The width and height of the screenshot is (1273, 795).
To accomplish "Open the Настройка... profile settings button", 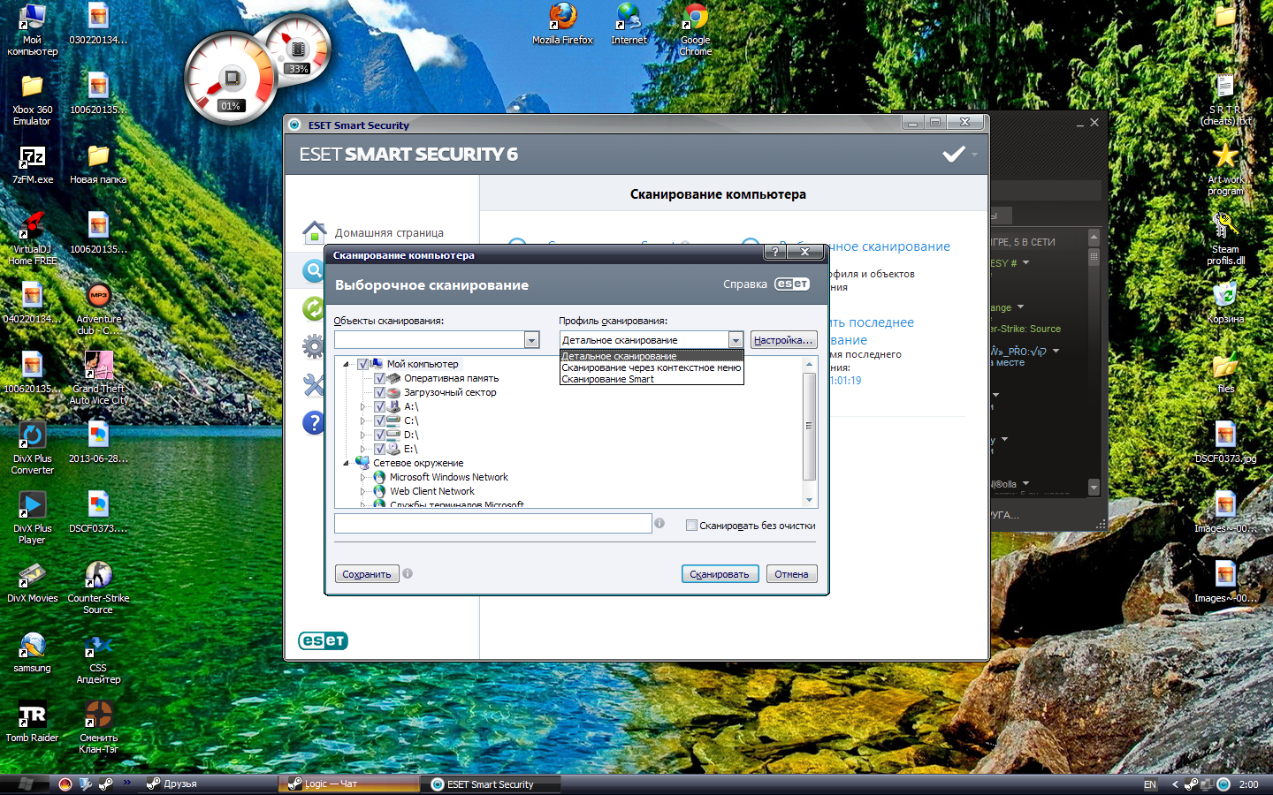I will point(783,340).
